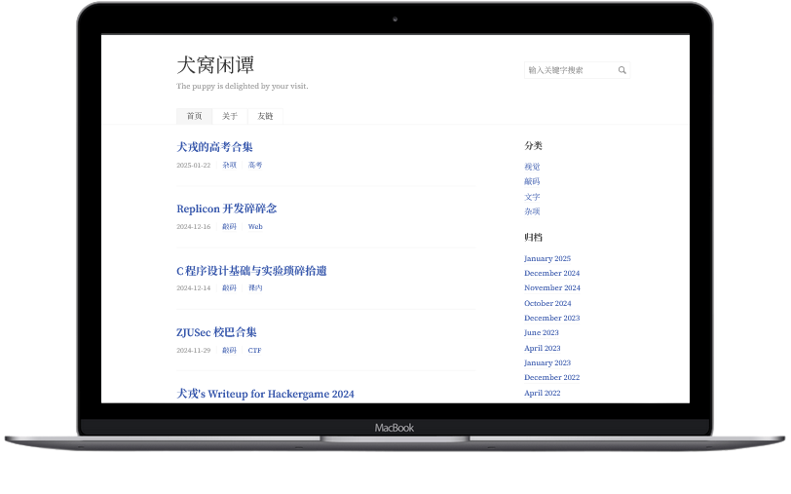Open the January 2025 archive
791x494 pixels.
coord(546,258)
